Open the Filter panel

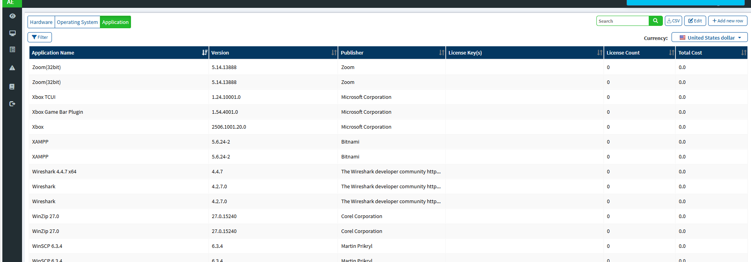point(40,37)
